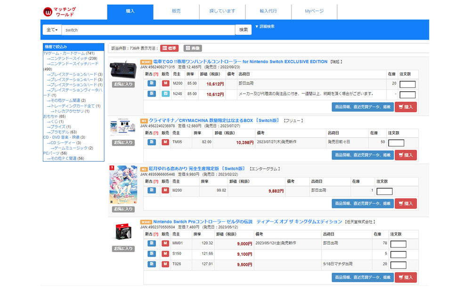Filter by ニンテンドースイッチハード (490)
The height and width of the screenshot is (294, 471).
click(x=71, y=66)
